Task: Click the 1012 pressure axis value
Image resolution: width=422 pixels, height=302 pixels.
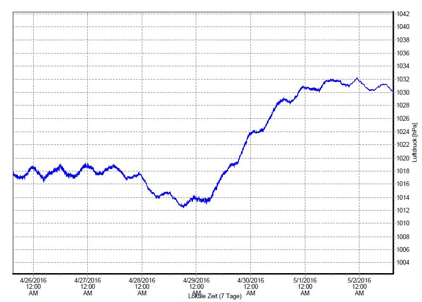Action: click(403, 210)
